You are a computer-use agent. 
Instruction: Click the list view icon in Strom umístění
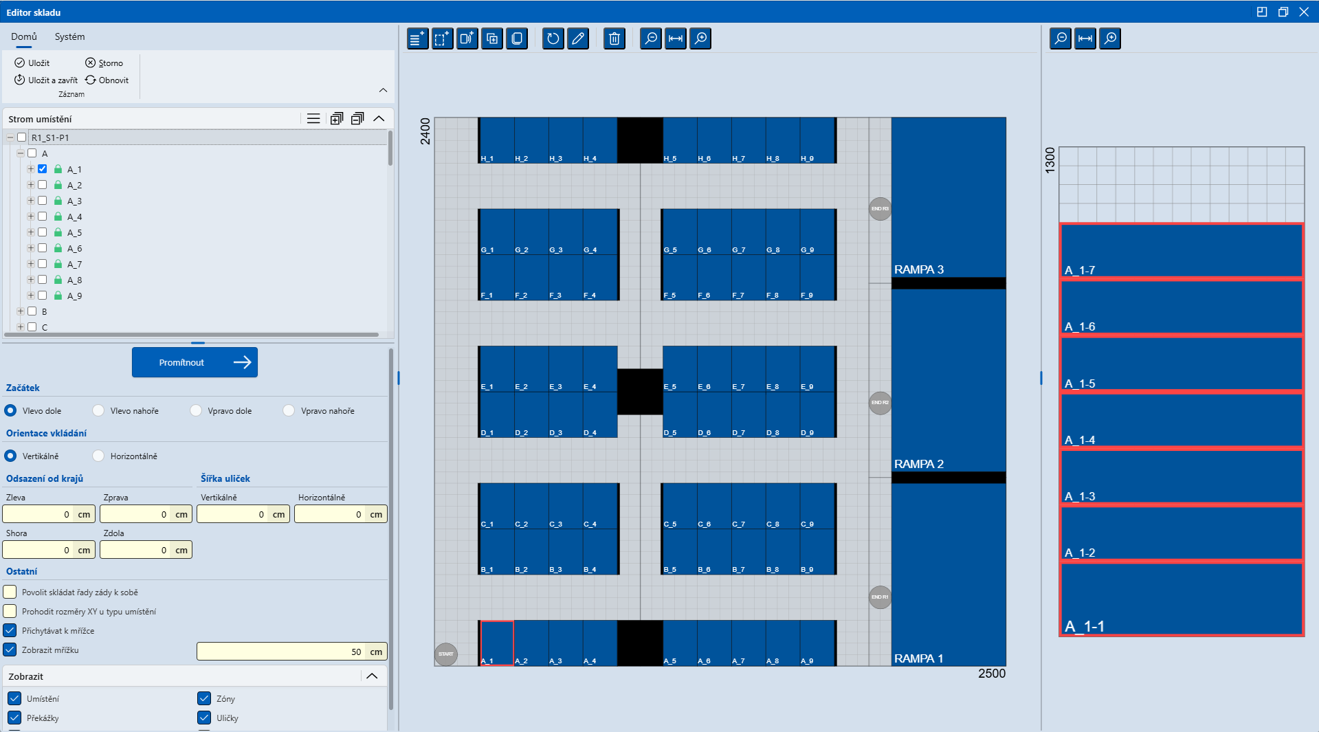coord(313,119)
